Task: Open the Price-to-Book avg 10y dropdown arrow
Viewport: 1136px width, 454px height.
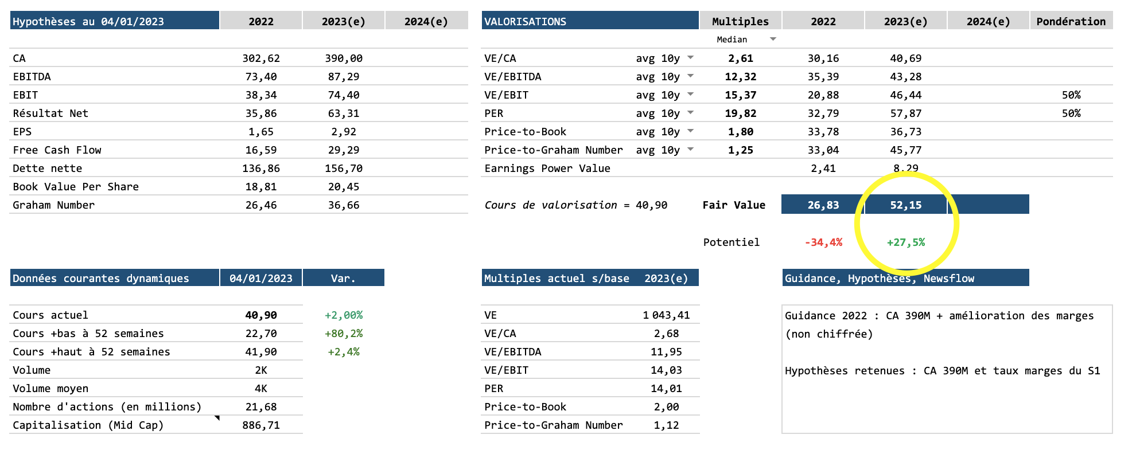Action: (x=690, y=131)
